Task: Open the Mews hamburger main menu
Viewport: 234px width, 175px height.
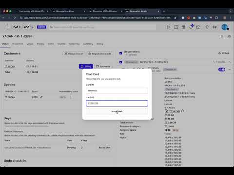Action: pos(8,27)
